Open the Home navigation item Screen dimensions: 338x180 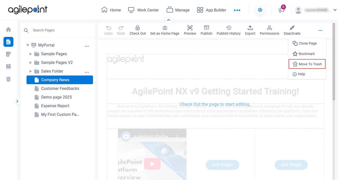(111, 10)
